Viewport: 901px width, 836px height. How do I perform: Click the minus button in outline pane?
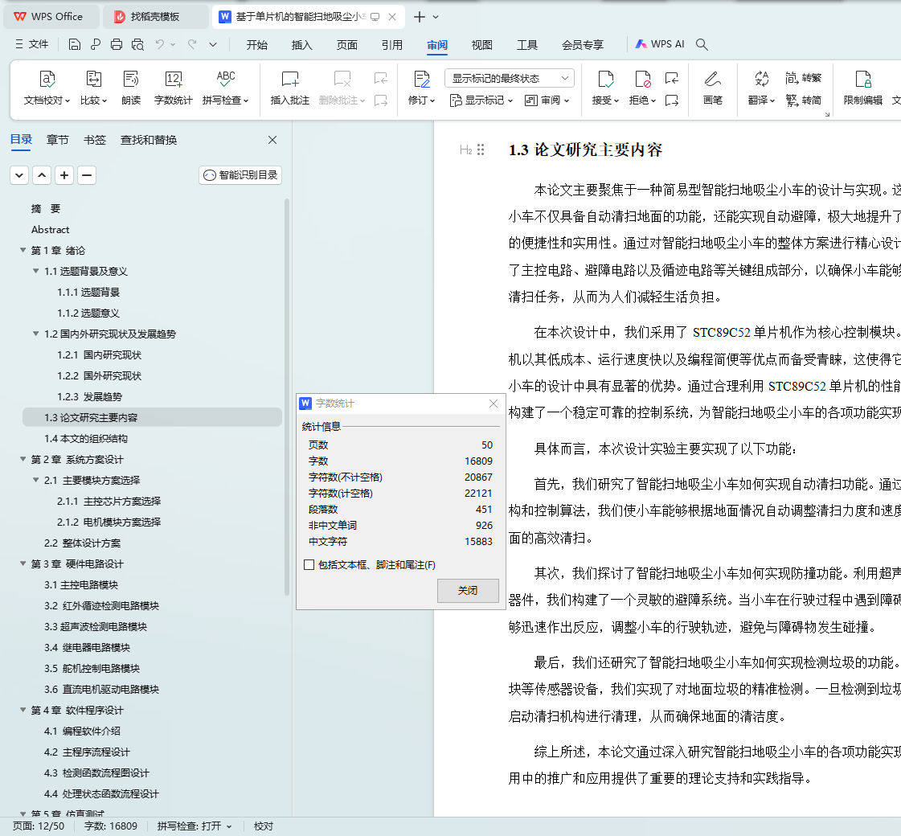87,175
